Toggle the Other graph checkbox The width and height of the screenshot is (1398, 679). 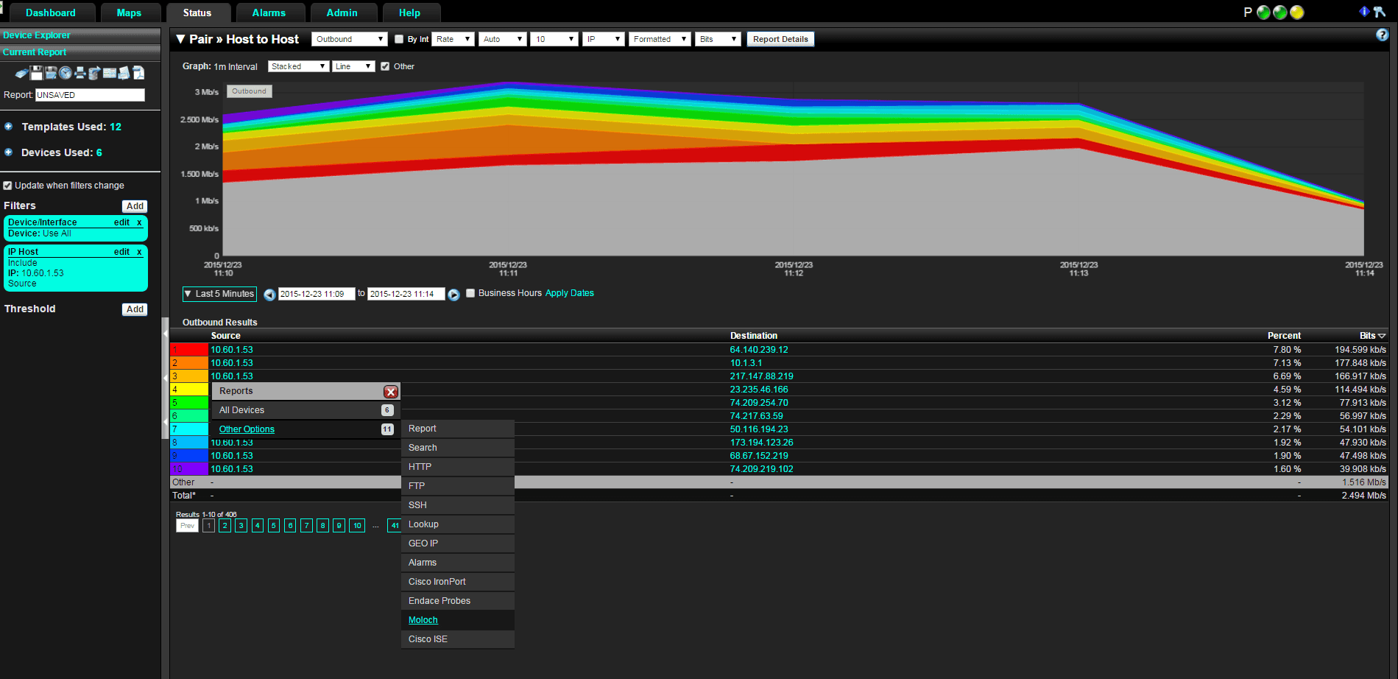coord(385,66)
